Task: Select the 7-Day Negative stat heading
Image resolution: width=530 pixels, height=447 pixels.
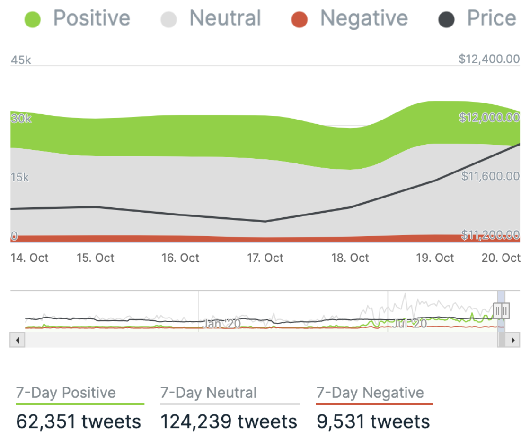Action: [370, 393]
